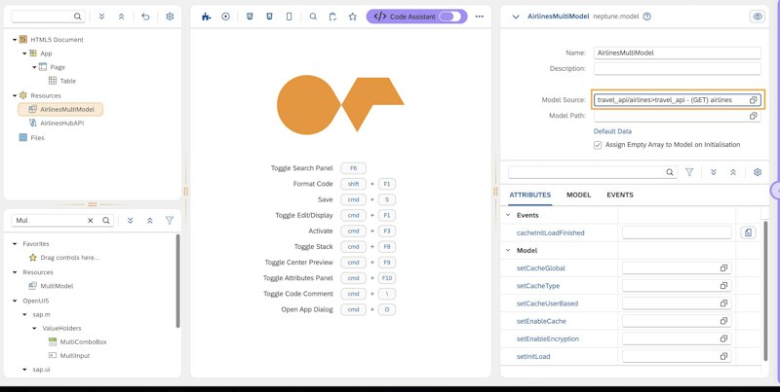Open help icon next to neptune.model

click(646, 17)
